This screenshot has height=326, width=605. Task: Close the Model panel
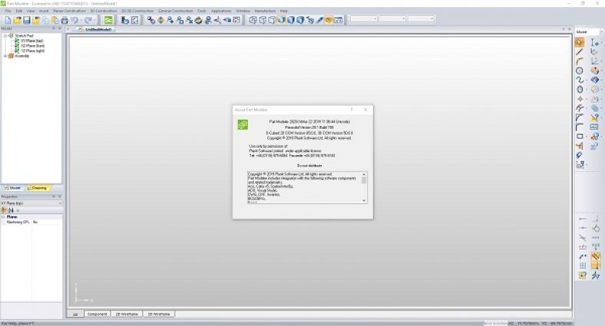59,28
